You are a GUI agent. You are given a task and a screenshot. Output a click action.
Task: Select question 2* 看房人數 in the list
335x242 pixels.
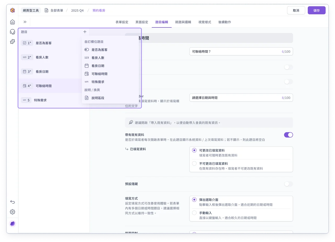(x=54, y=57)
